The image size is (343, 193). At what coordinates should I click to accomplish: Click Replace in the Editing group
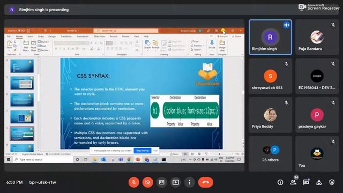(196, 46)
